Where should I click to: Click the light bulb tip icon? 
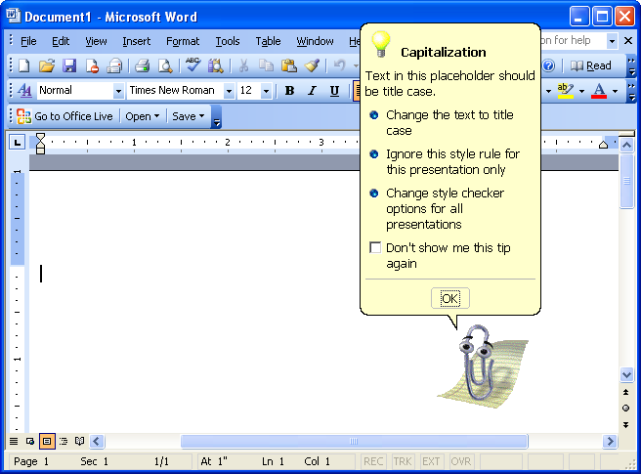point(381,44)
